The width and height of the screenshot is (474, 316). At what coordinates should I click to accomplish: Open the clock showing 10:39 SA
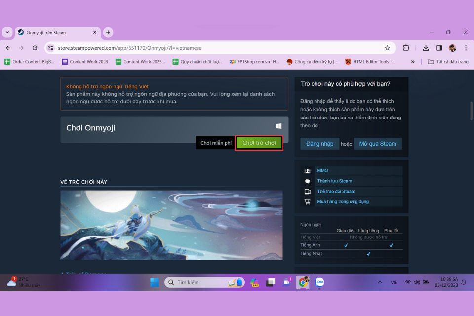point(446,282)
